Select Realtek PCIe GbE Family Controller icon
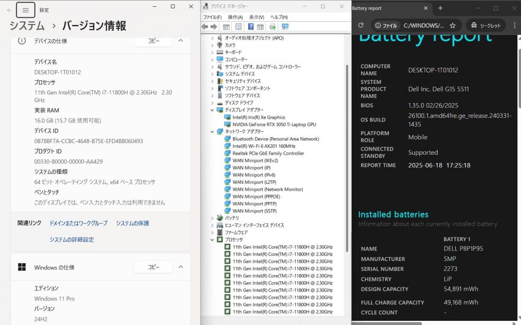Screen dimensions: 521x325 tap(227, 153)
